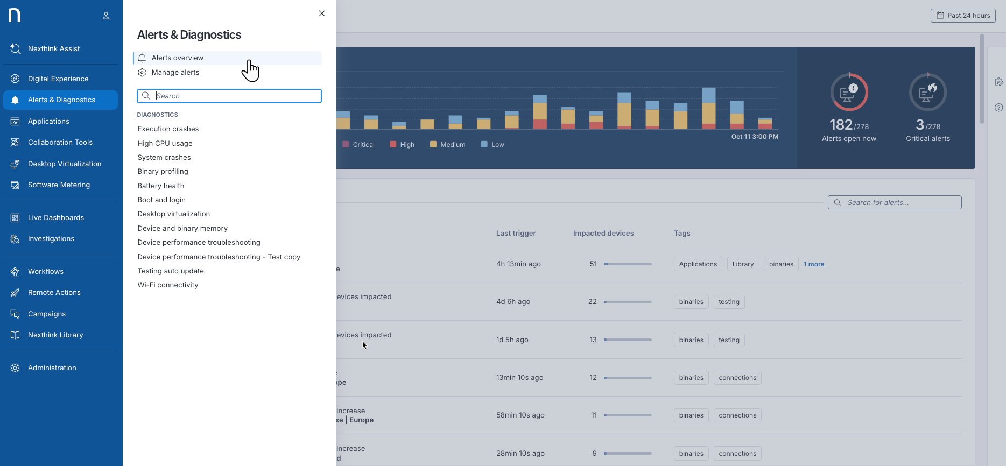Viewport: 1006px width, 466px height.
Task: Open the Execution crashes diagnostic
Action: pos(168,129)
